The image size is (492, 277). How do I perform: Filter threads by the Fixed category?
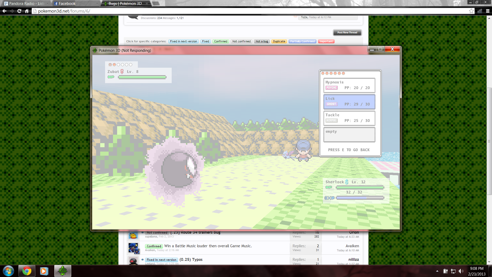pyautogui.click(x=206, y=41)
